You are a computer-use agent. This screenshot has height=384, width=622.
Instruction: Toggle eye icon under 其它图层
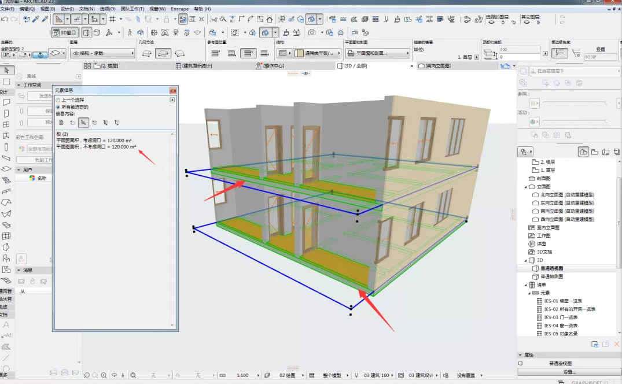tap(527, 23)
